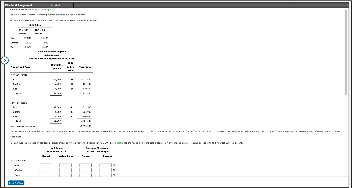This screenshot has width=352, height=188.
Task: Click the Raphael Frame Company heading
Action: coord(52,51)
